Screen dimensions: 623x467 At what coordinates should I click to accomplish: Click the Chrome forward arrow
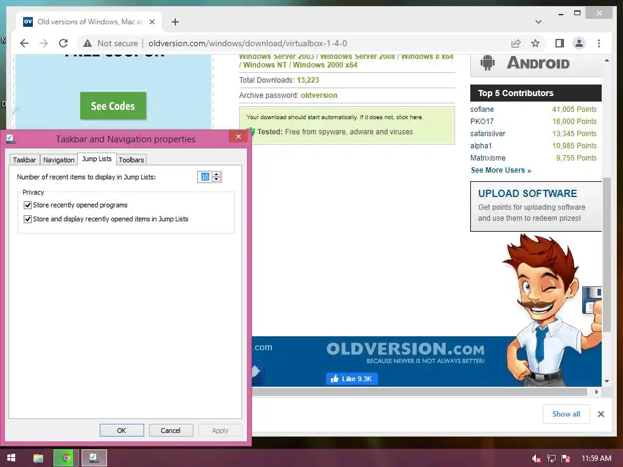pyautogui.click(x=44, y=43)
